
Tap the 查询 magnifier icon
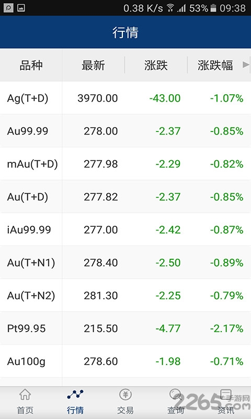(x=176, y=395)
